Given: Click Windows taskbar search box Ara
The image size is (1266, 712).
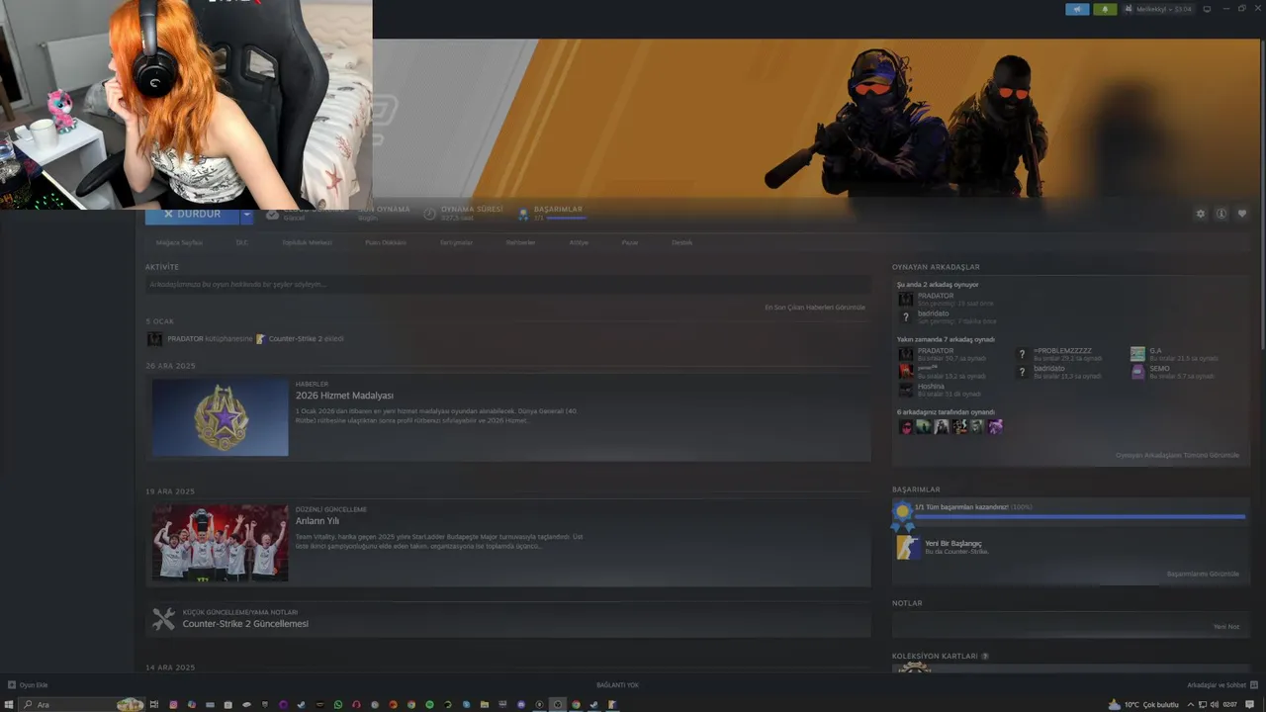Looking at the screenshot, I should 83,705.
